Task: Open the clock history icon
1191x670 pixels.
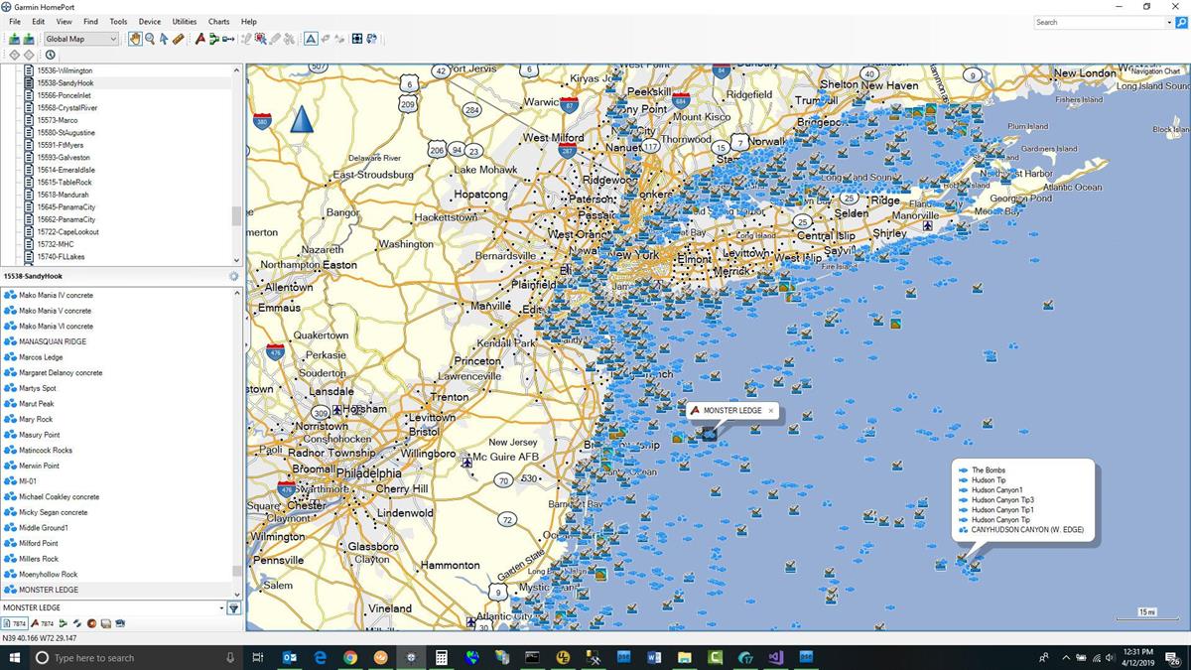Action: pyautogui.click(x=50, y=55)
